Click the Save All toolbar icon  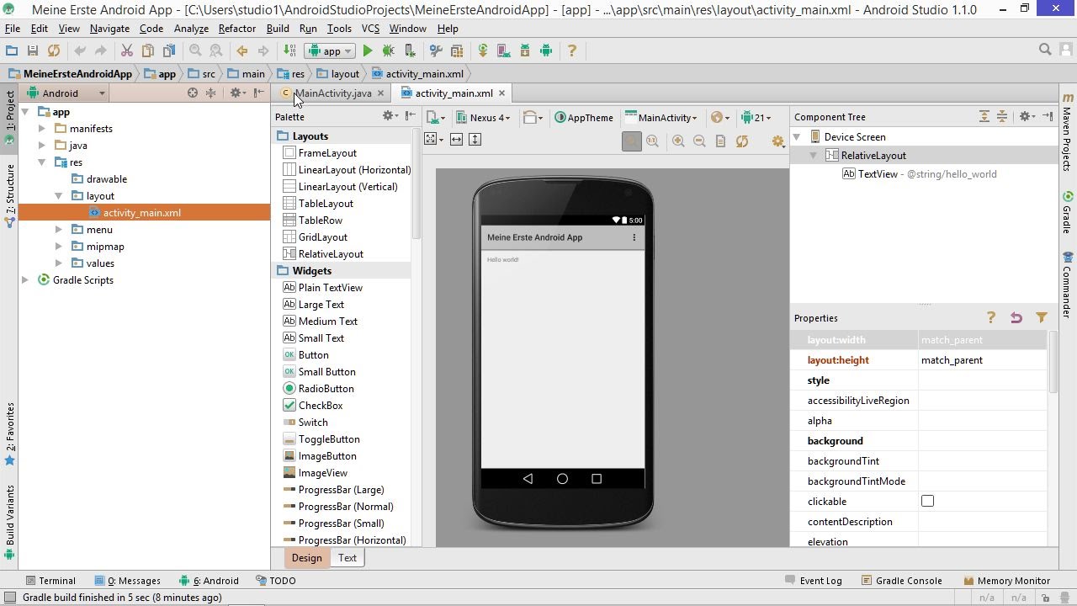point(33,50)
